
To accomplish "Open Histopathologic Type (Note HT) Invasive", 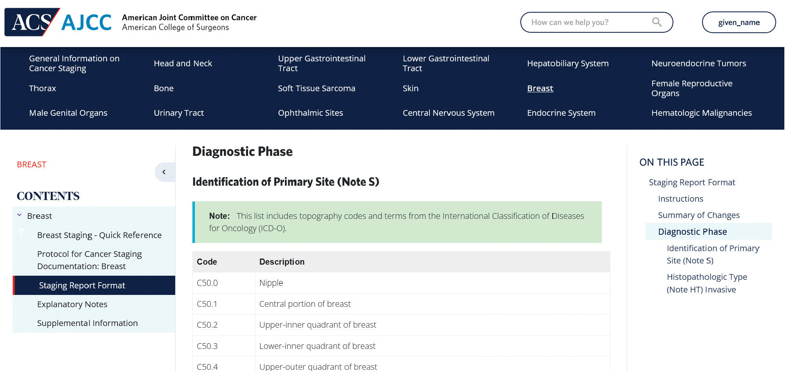I will [x=707, y=283].
